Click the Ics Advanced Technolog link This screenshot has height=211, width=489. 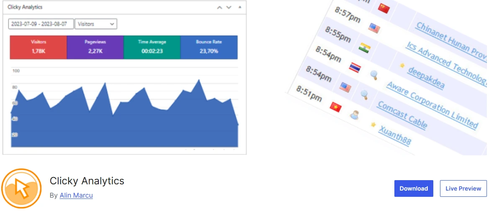pos(447,63)
